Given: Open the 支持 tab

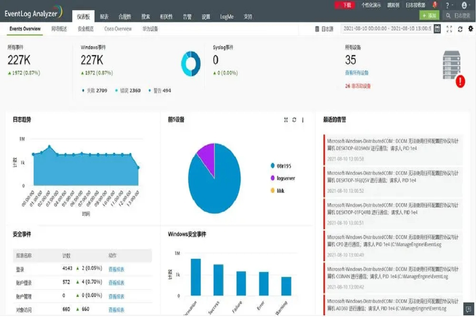Looking at the screenshot, I should pos(248,17).
